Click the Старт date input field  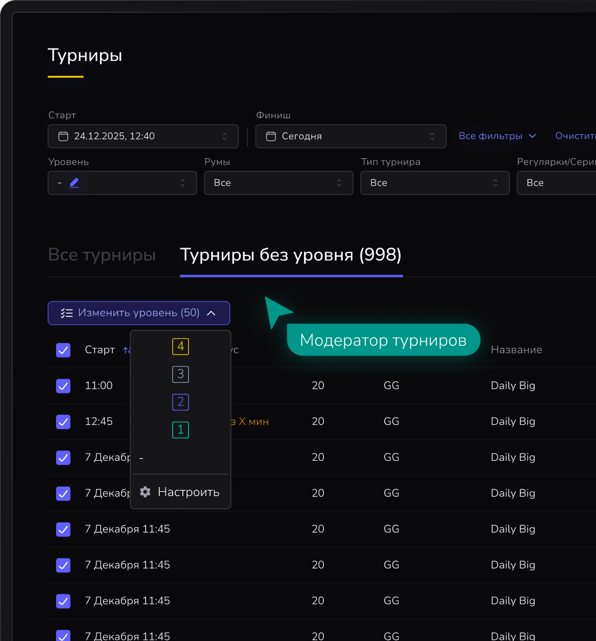click(x=143, y=136)
